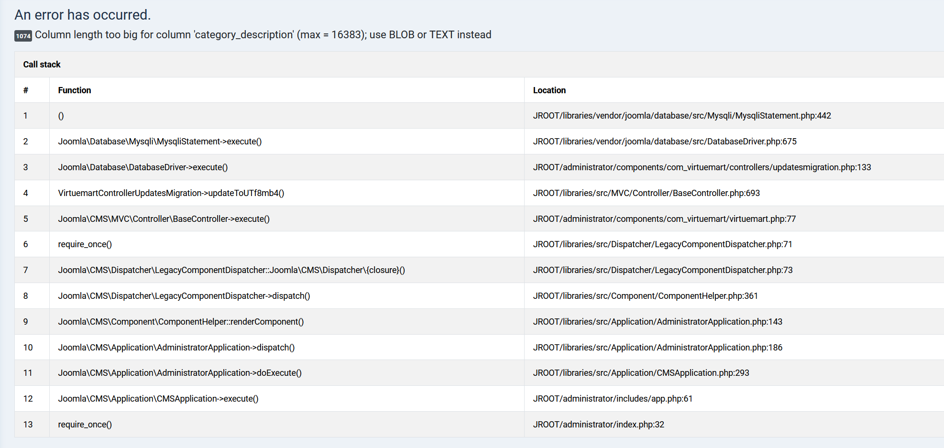Click the 'Function' column header

point(74,90)
